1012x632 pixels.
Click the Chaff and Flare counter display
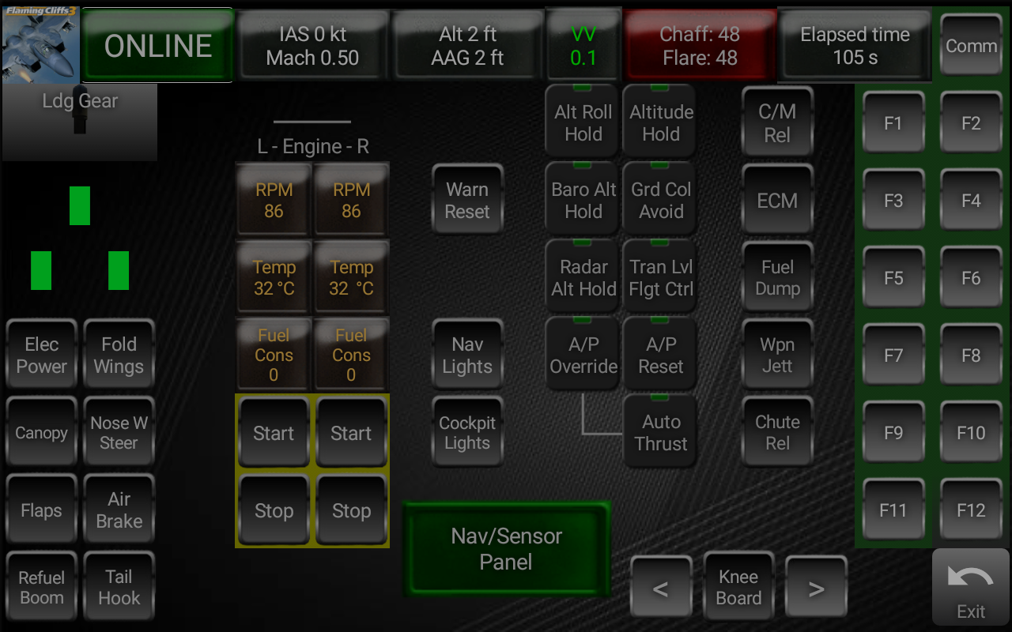click(700, 46)
